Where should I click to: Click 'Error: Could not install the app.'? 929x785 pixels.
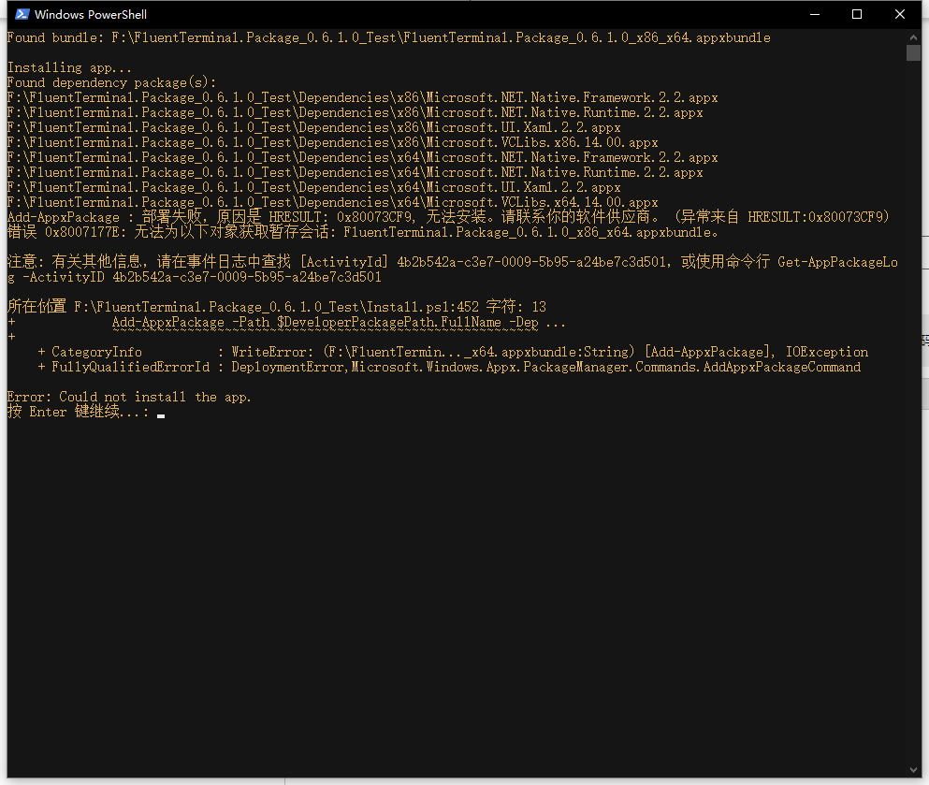click(129, 397)
